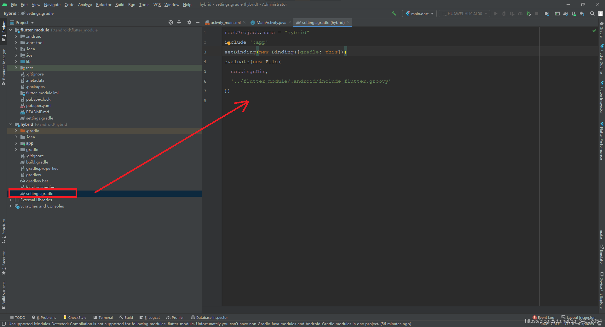Close the activity_main.xml tab
This screenshot has height=327, width=605.
click(x=244, y=22)
